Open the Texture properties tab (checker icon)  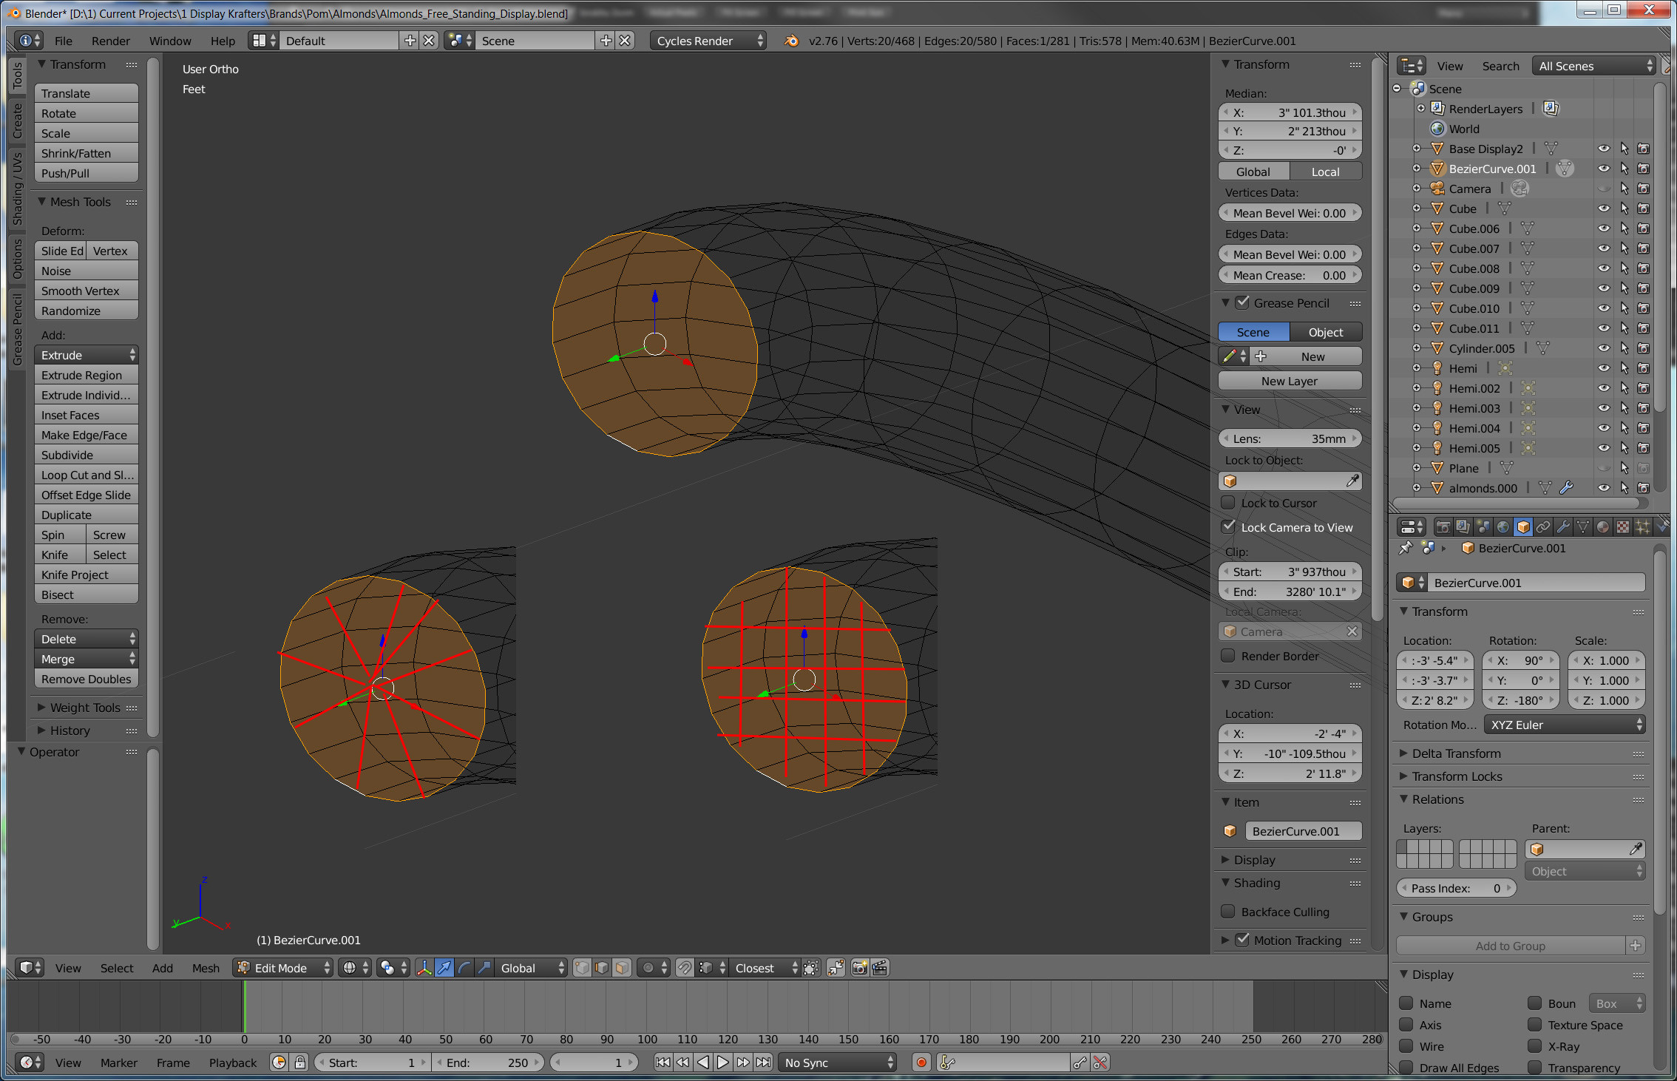1625,526
